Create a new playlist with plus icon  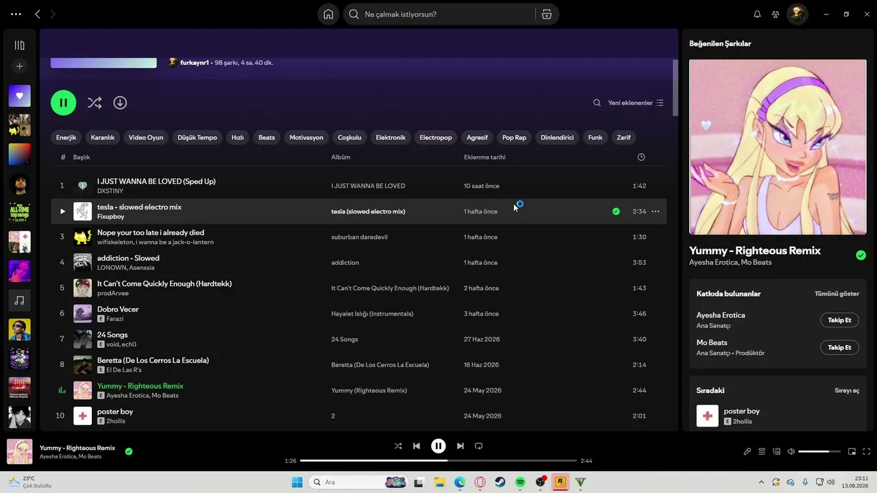click(19, 66)
